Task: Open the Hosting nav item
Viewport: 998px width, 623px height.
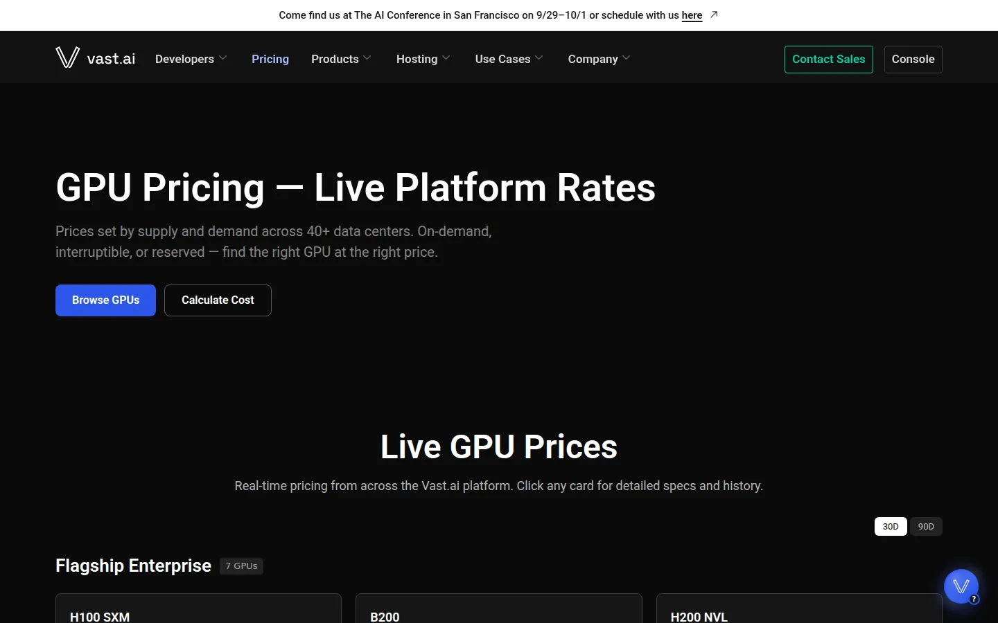Action: [417, 59]
